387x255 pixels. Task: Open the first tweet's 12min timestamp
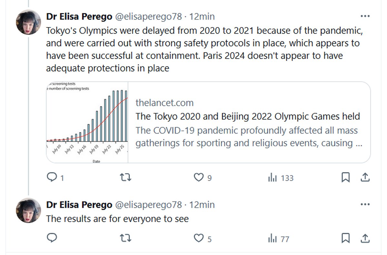[202, 16]
